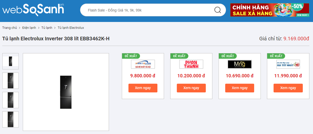
Task: Click the 9.169.000đ lowest price
Action: [296, 39]
